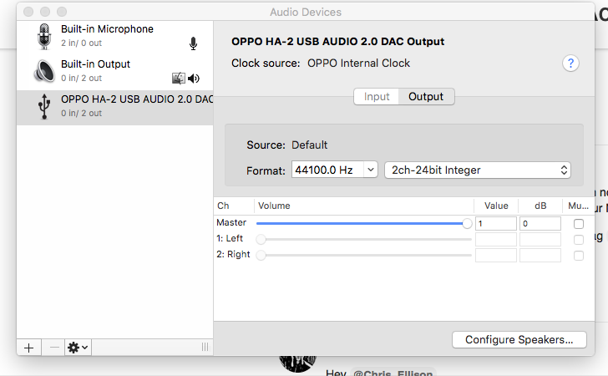The image size is (608, 376).
Task: Open help with the question mark button
Action: click(570, 63)
